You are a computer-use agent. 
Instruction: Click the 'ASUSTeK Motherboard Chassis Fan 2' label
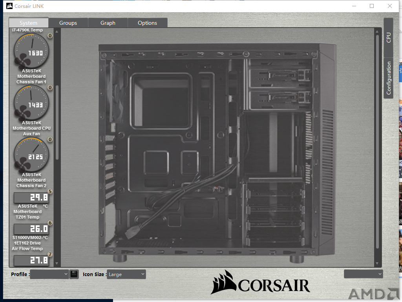point(31,180)
